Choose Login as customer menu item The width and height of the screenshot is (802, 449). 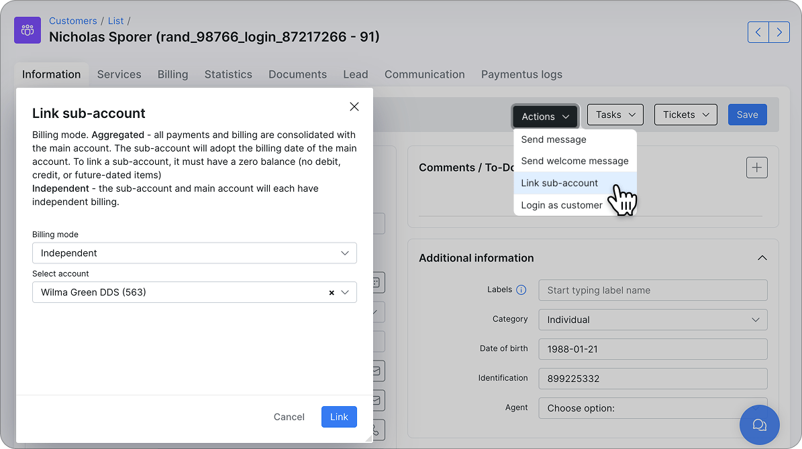pyautogui.click(x=562, y=205)
